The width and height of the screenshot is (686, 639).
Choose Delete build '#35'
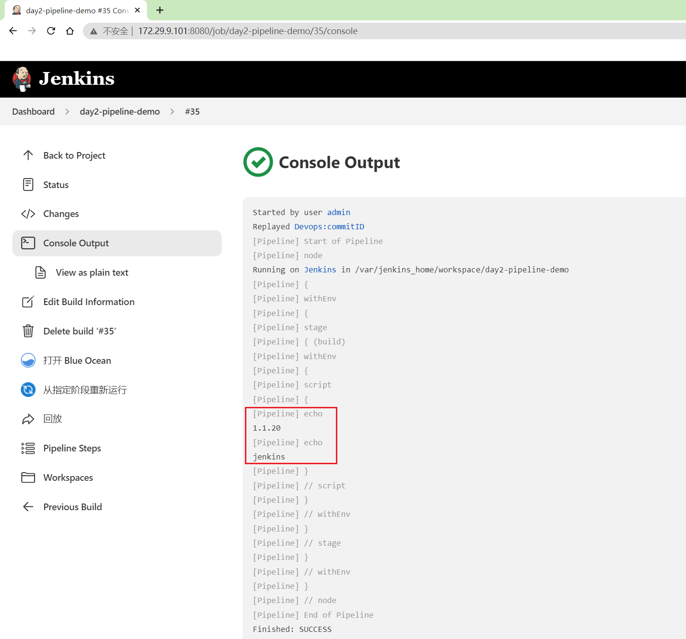[x=80, y=331]
